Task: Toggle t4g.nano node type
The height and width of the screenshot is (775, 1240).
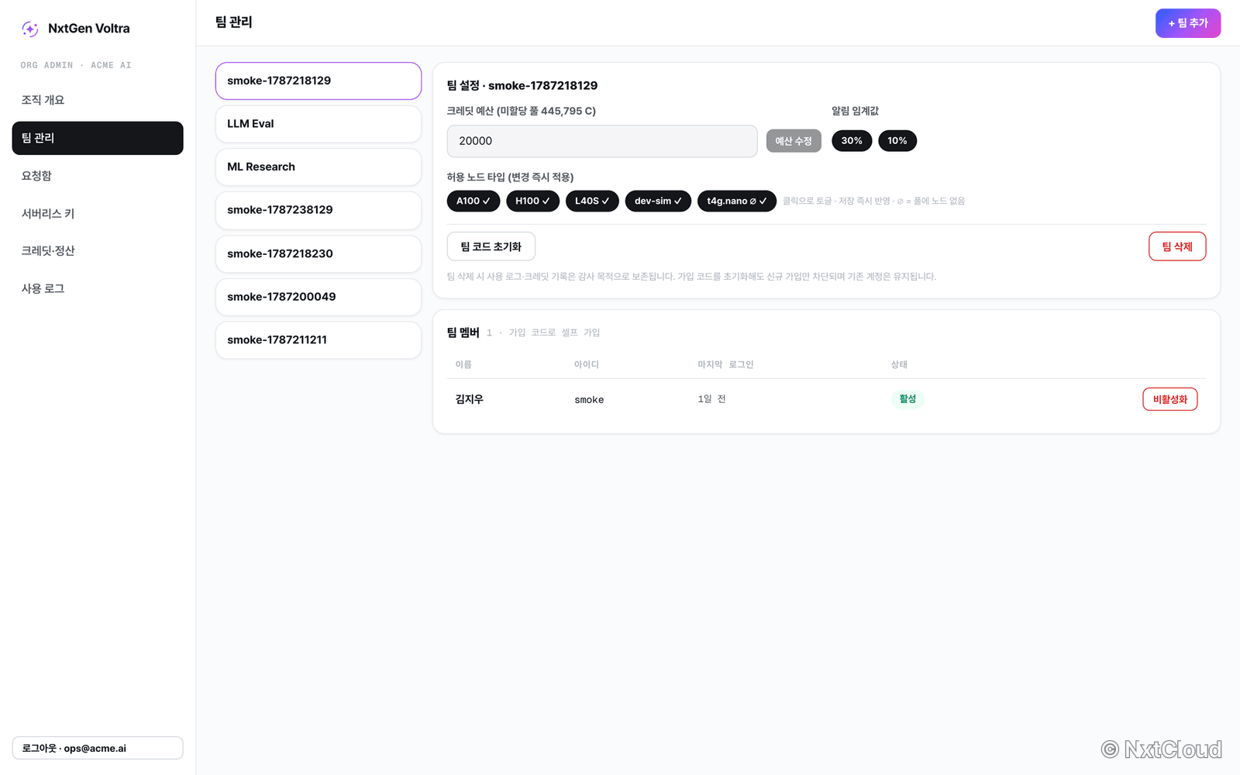Action: pos(737,201)
